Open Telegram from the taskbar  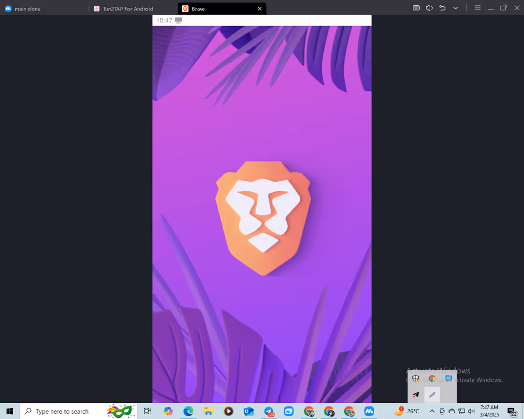[x=269, y=412]
